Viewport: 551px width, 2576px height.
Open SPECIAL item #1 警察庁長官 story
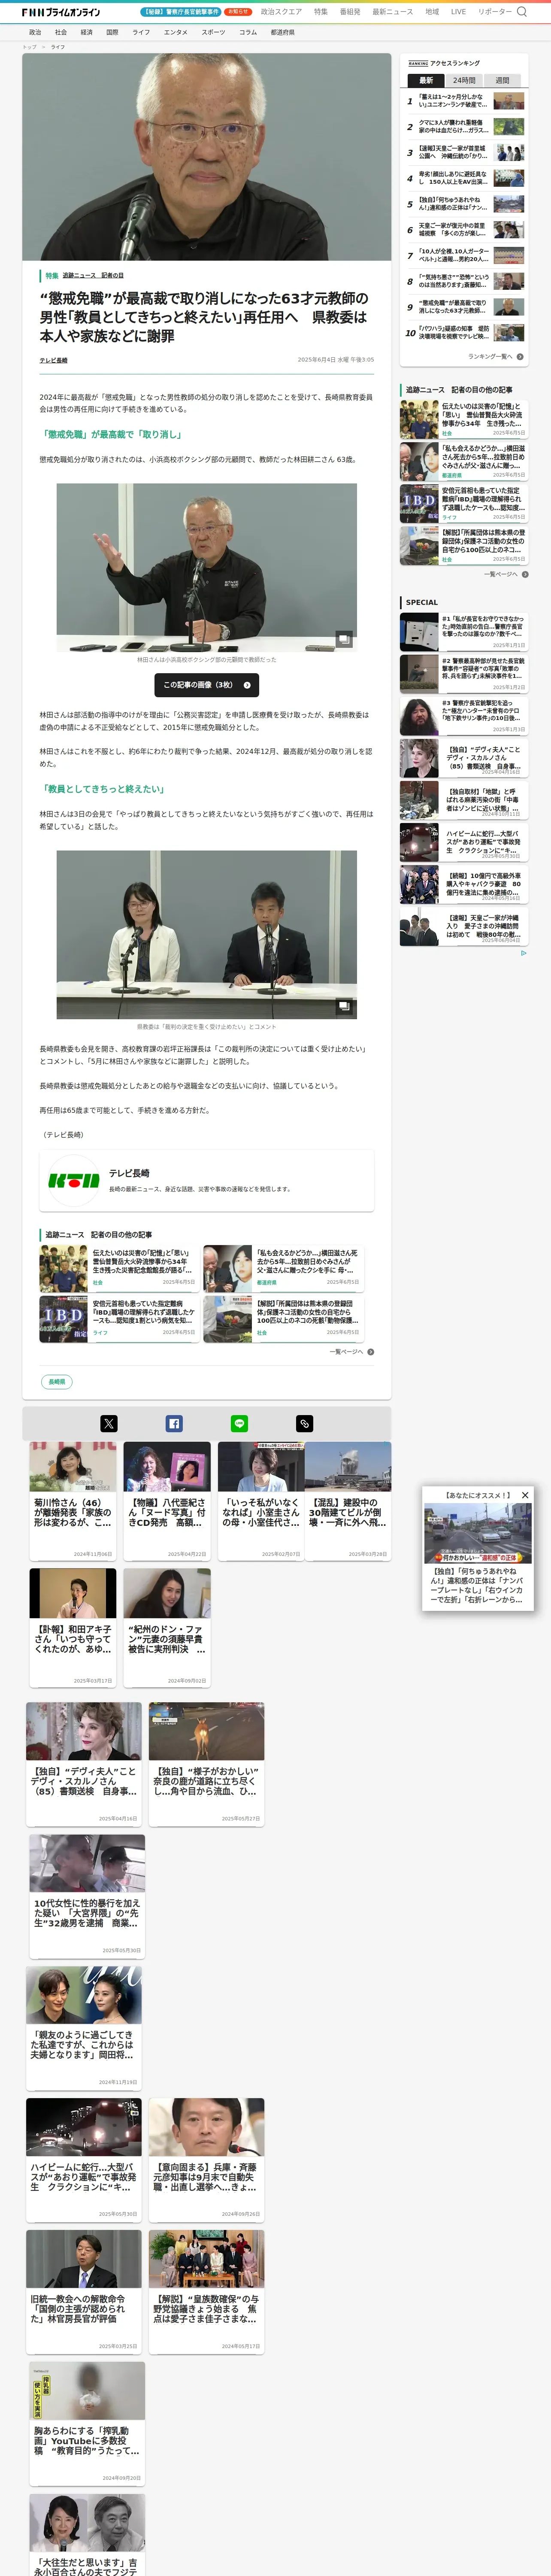point(464,631)
